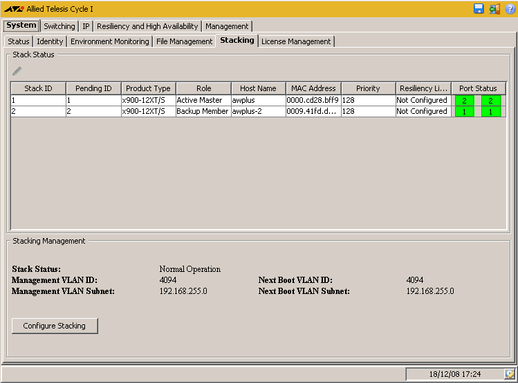Open Resiliency and High Availability tab

(x=147, y=26)
